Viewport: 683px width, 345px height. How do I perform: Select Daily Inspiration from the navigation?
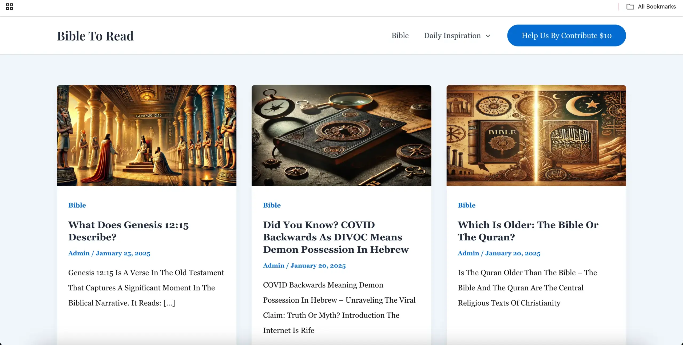tap(452, 35)
